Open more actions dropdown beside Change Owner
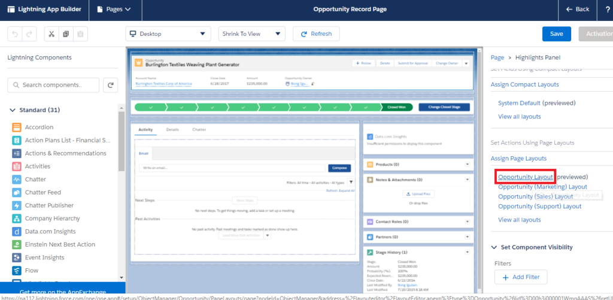The height and width of the screenshot is (300, 613). pyautogui.click(x=466, y=63)
